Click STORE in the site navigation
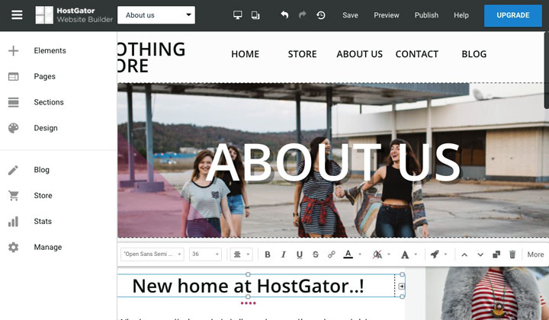The image size is (549, 320). pos(302,54)
